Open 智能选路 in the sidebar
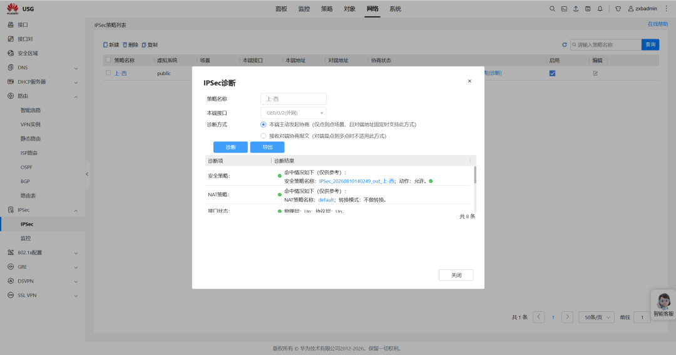 [x=31, y=110]
